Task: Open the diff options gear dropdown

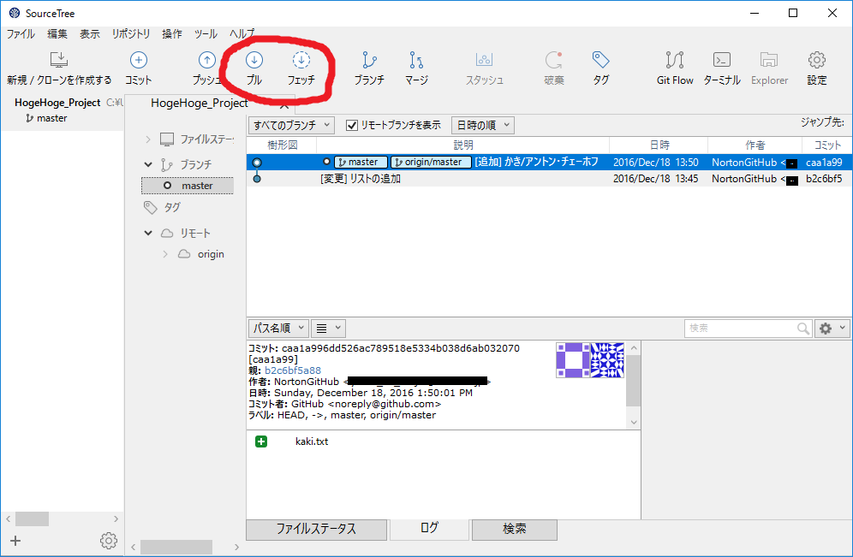Action: tap(832, 329)
